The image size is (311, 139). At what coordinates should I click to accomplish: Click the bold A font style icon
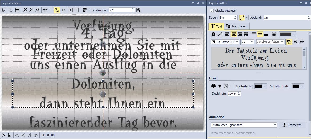(x=213, y=34)
